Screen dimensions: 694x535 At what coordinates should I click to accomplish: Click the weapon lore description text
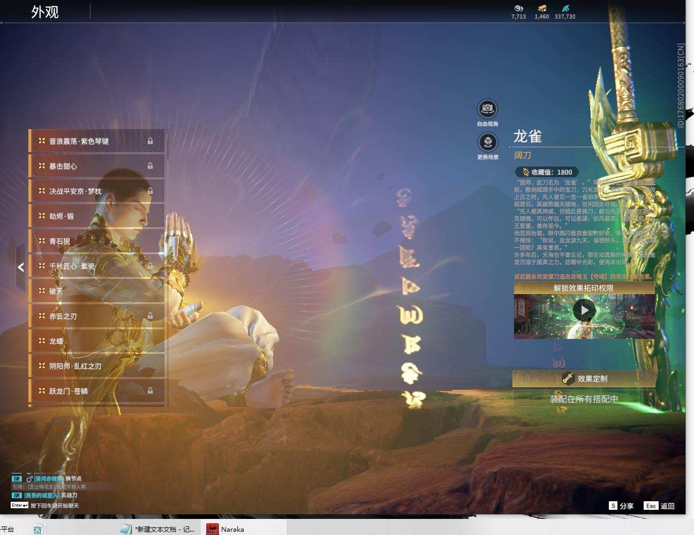click(x=584, y=222)
